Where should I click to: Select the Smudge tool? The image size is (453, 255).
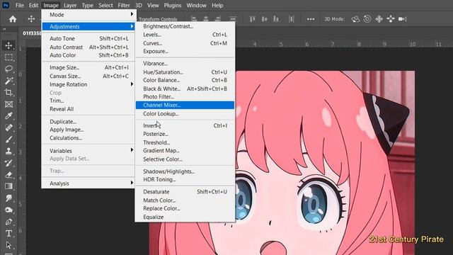tap(8, 198)
